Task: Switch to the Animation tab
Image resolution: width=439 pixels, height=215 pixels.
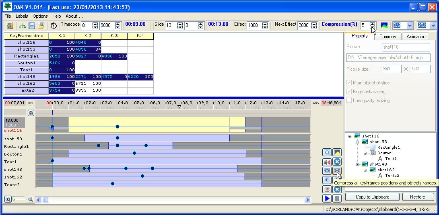Action: (x=416, y=37)
